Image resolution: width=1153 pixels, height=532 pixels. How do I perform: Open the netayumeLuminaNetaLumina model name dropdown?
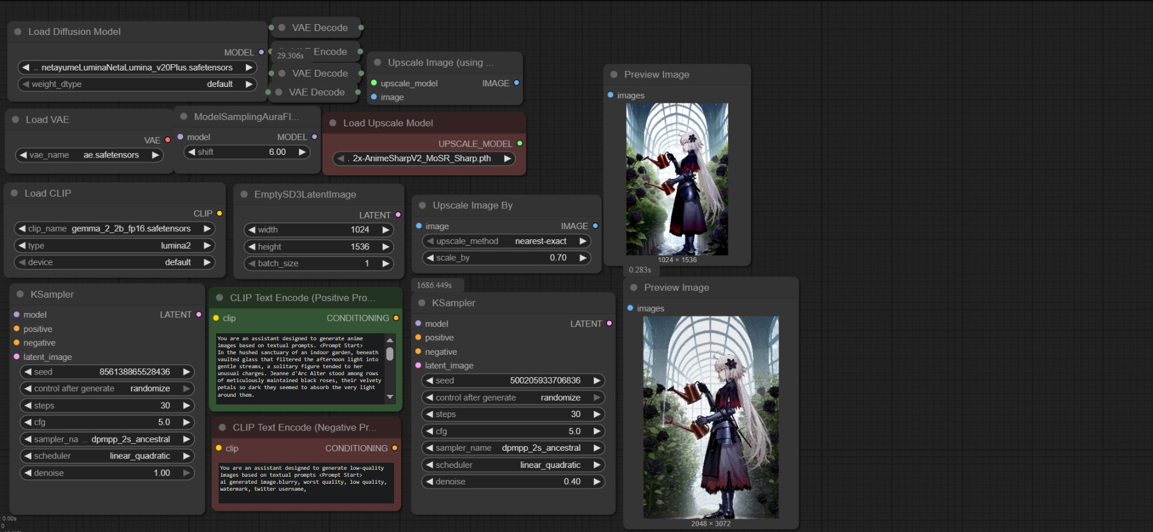[x=137, y=67]
